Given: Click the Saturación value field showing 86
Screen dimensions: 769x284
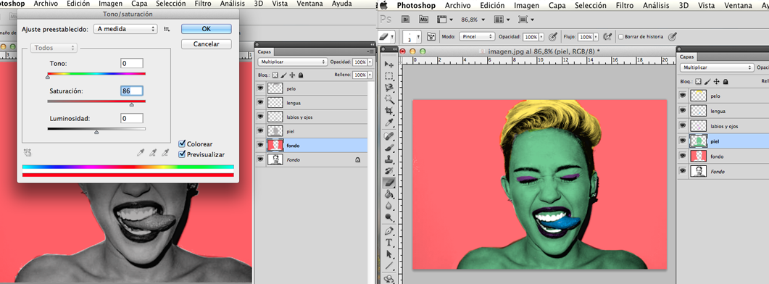Looking at the screenshot, I should click(131, 91).
